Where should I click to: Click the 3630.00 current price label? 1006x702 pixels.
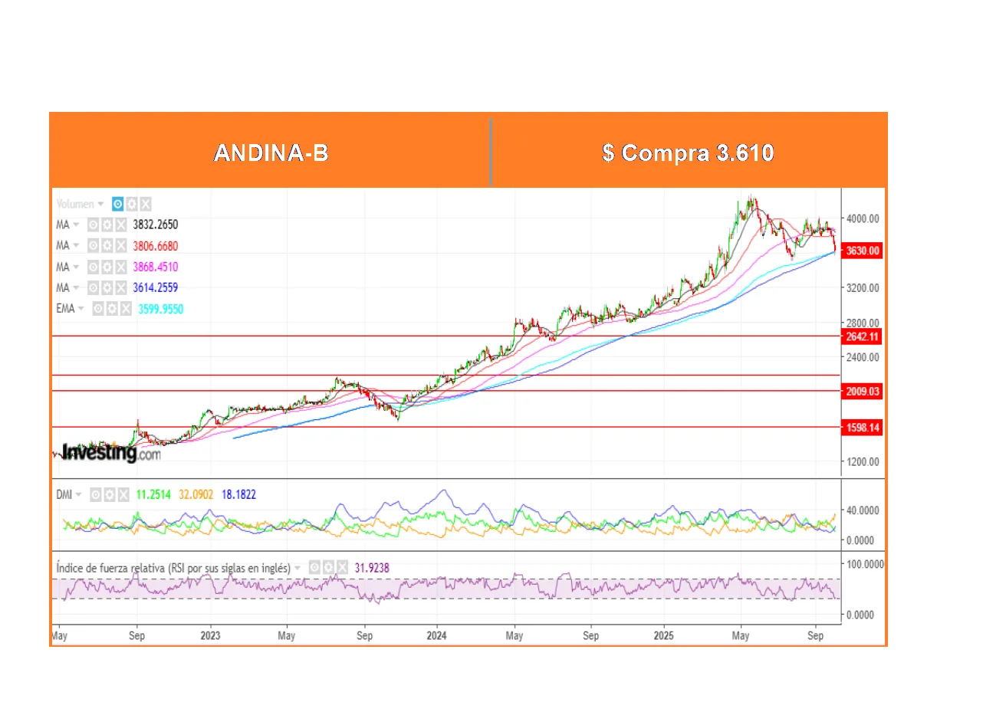click(862, 251)
